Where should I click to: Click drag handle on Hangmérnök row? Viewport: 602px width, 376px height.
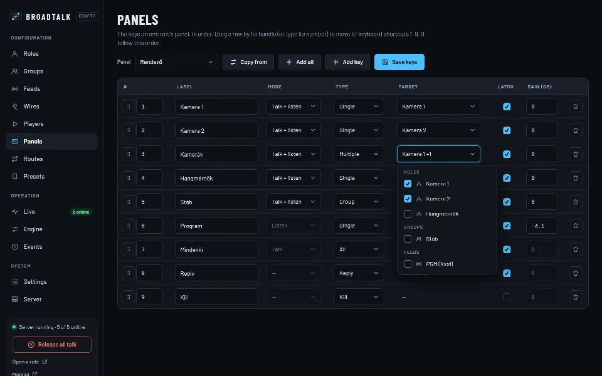(x=129, y=178)
